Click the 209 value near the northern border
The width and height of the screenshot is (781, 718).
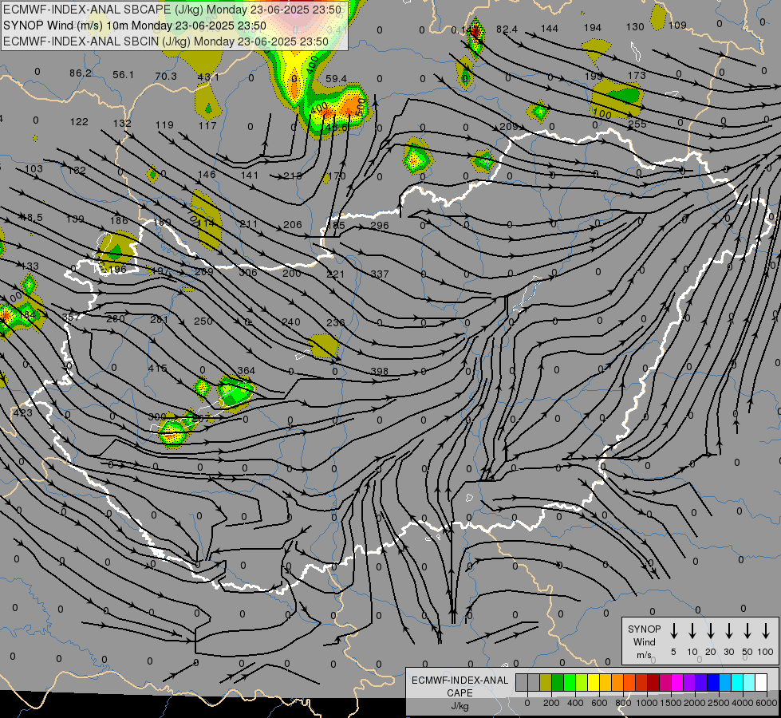tap(508, 127)
